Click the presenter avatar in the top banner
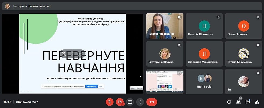This screenshot has width=264, height=108. pyautogui.click(x=8, y=6)
